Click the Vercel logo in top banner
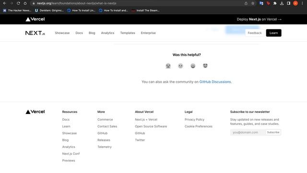This screenshot has width=307, height=173. pos(35,19)
